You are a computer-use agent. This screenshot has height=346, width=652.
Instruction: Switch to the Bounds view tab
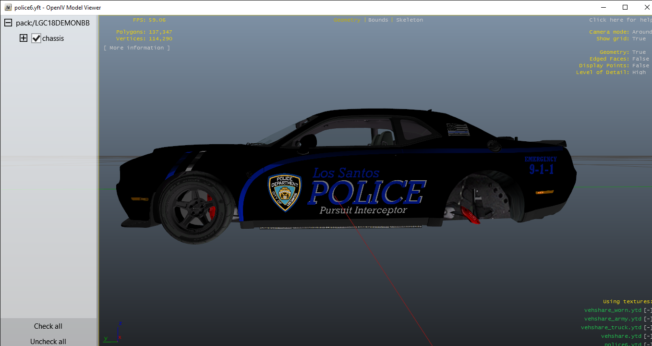pyautogui.click(x=378, y=20)
